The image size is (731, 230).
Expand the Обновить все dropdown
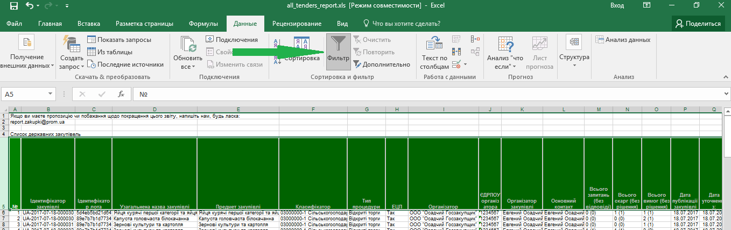(x=187, y=62)
